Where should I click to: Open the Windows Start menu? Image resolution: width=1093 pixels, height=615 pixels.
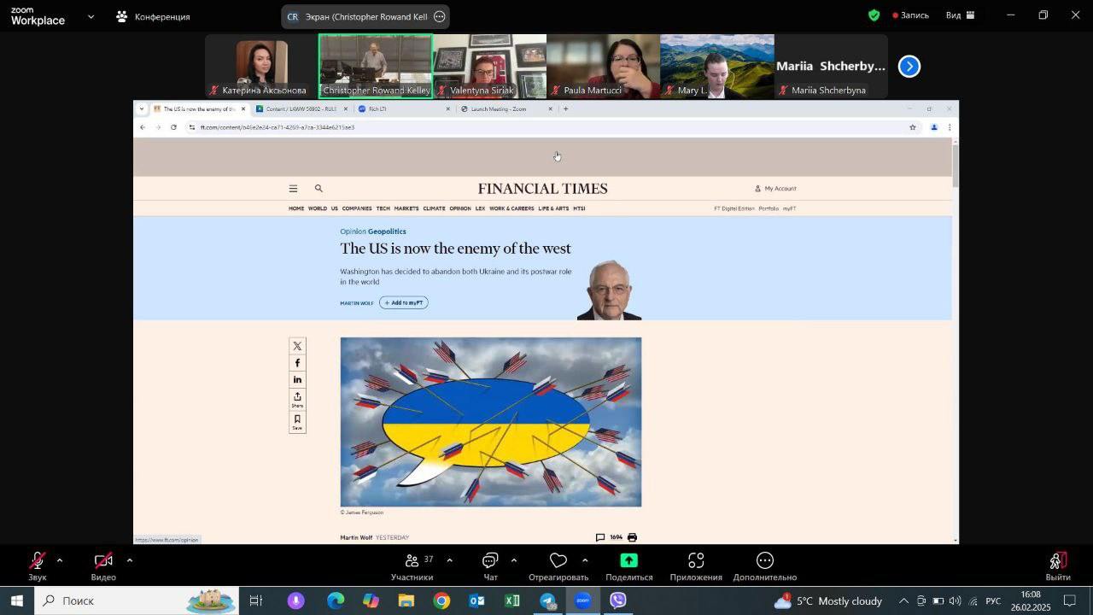point(16,600)
